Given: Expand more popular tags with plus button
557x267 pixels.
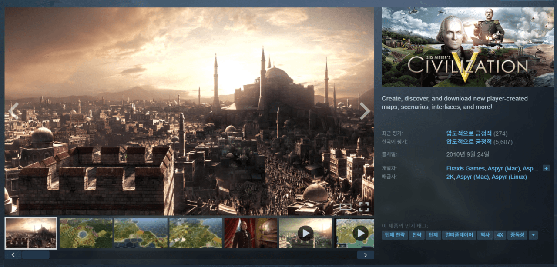Looking at the screenshot, I should tap(533, 235).
